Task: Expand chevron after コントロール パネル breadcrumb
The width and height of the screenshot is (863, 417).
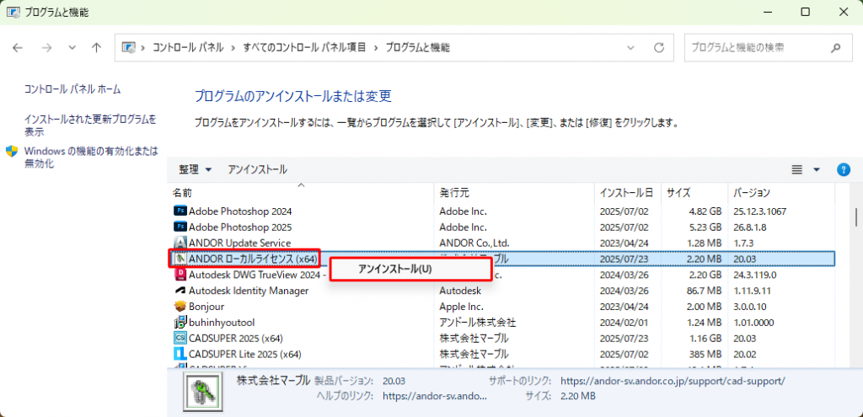Action: click(x=233, y=48)
